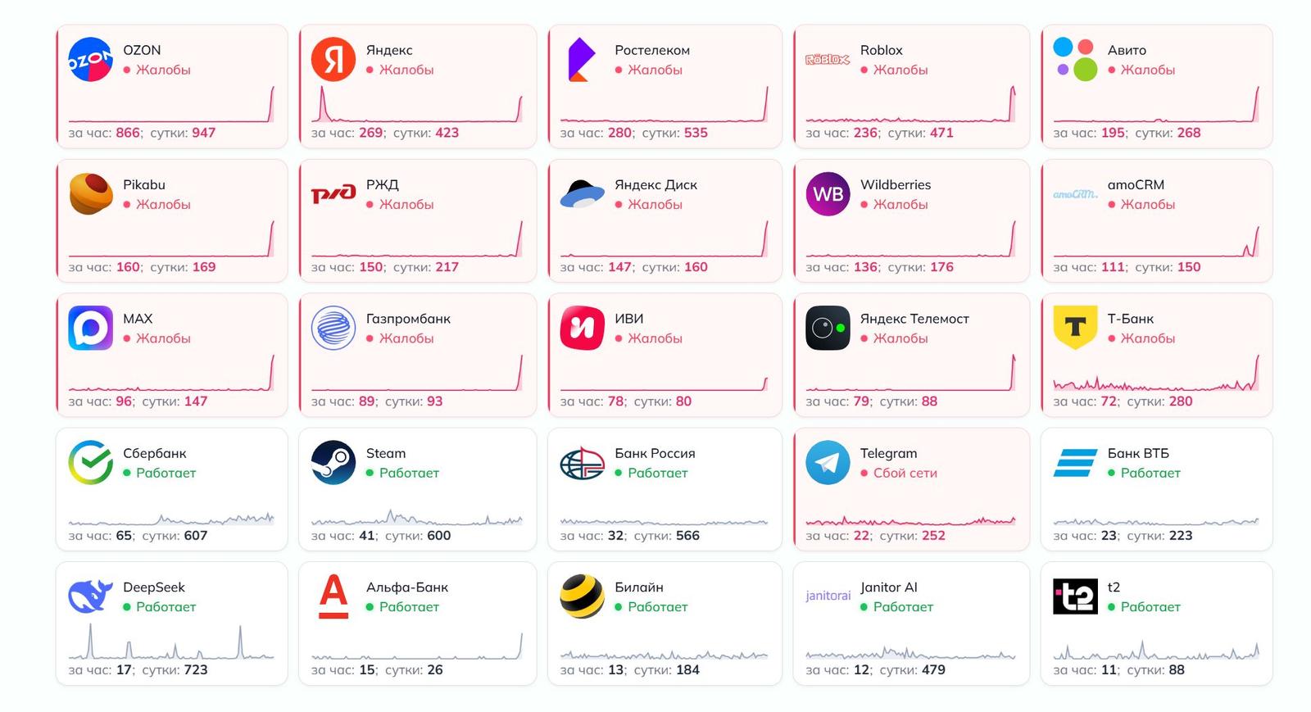Click the Газпромбанк card title
The width and height of the screenshot is (1311, 712).
click(408, 319)
